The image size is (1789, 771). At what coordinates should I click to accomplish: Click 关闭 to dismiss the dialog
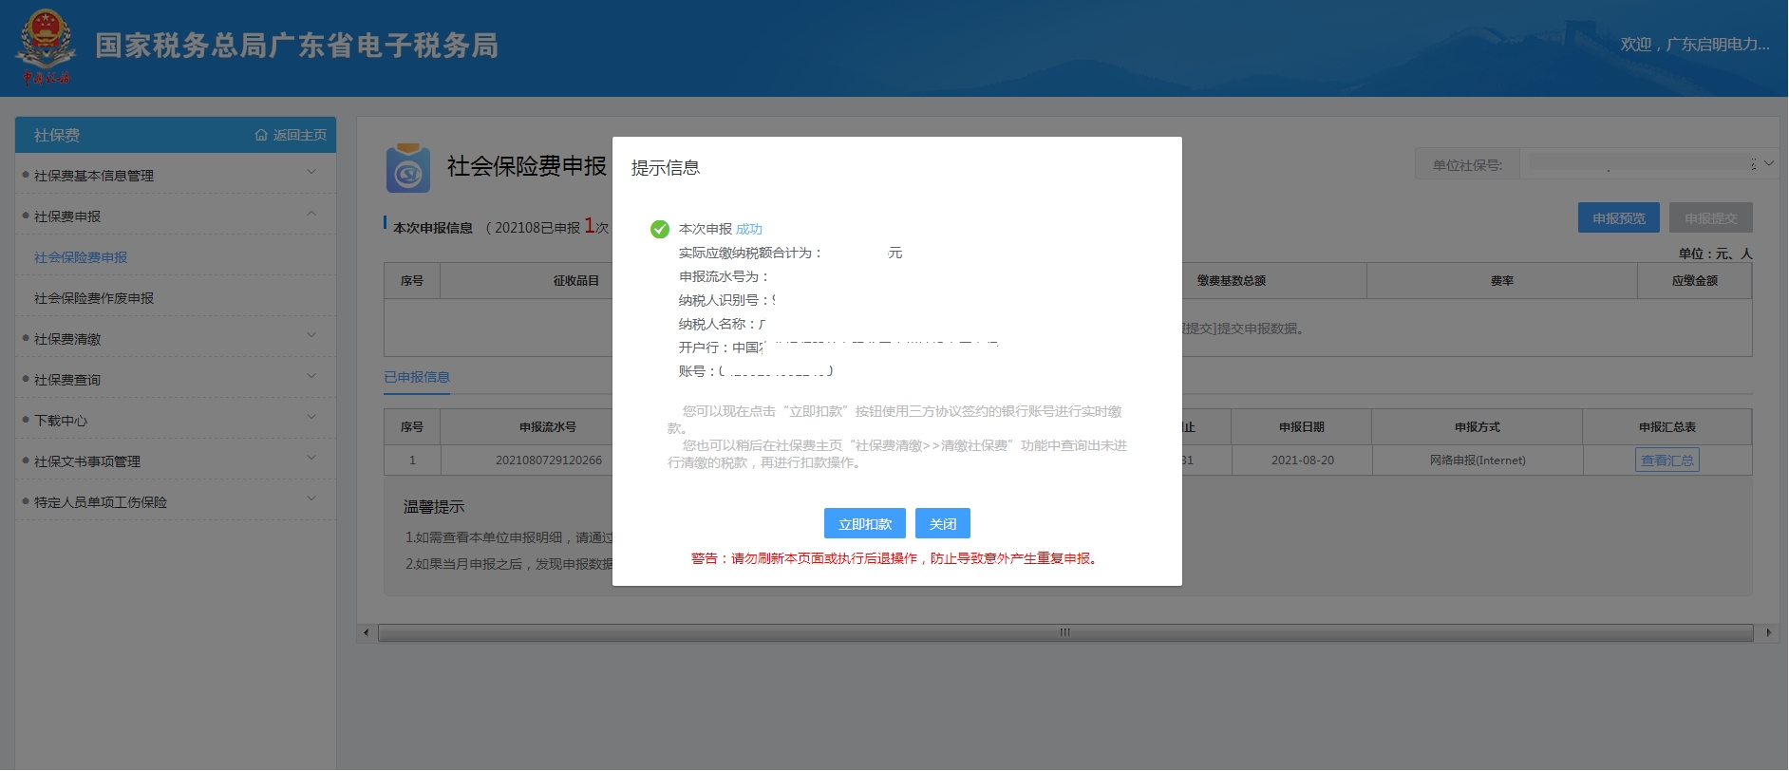pos(943,524)
